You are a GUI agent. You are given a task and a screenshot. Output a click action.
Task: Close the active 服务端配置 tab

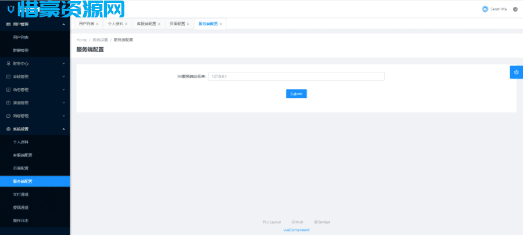pos(220,24)
